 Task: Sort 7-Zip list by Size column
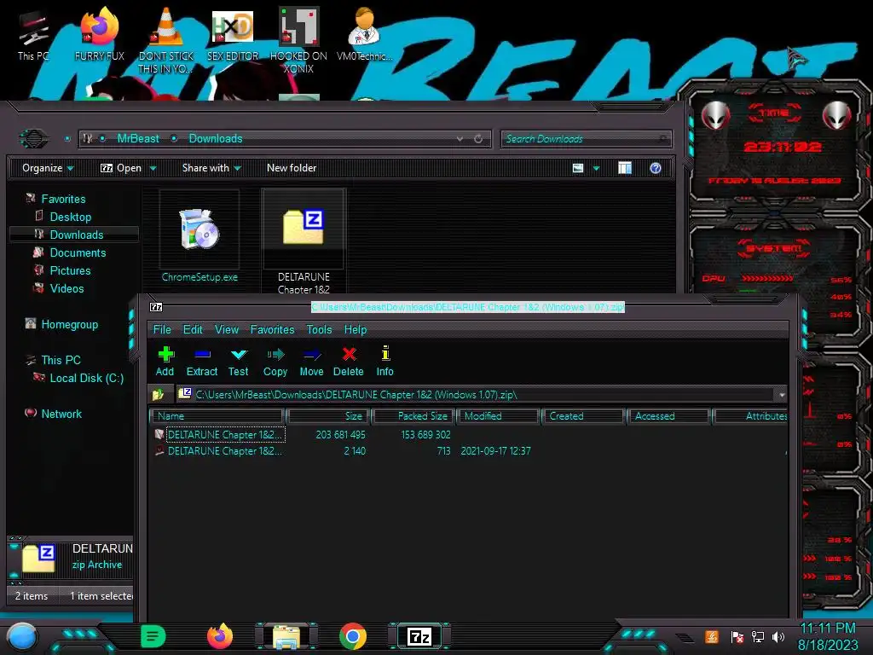328,416
